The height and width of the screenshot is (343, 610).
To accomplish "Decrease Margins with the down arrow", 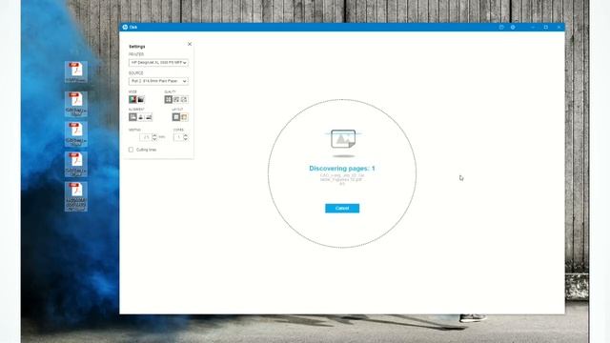I will tap(154, 139).
